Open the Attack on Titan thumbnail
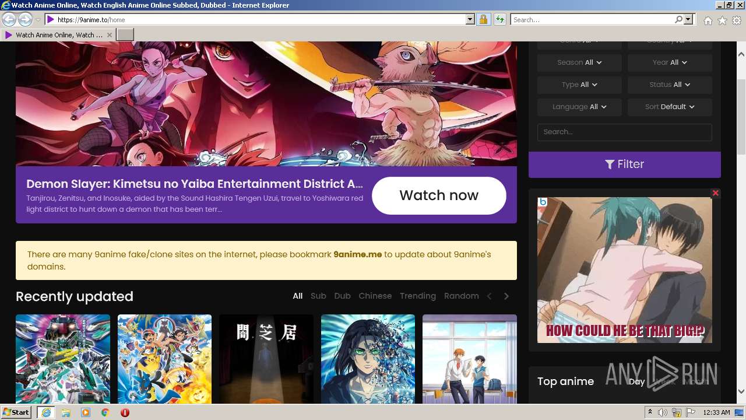 368,359
